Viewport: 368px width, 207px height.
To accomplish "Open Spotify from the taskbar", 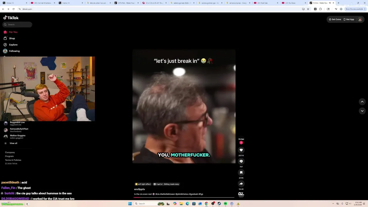I will click(225, 204).
